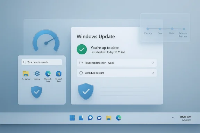The height and width of the screenshot is (133, 200).
Task: Launch Microsoft Edge from the taskbar
Action: tap(119, 118)
